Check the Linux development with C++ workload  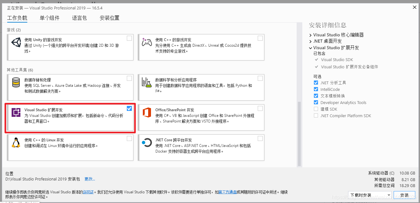point(129,138)
